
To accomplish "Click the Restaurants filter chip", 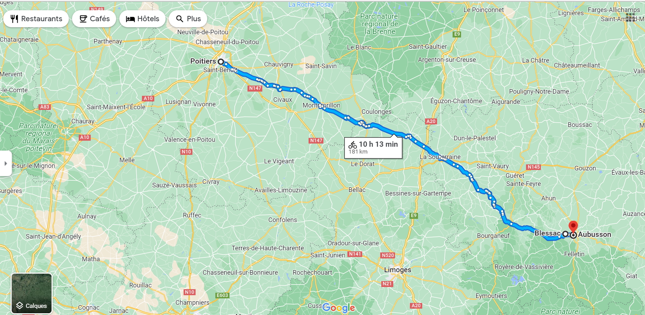I will pos(36,19).
